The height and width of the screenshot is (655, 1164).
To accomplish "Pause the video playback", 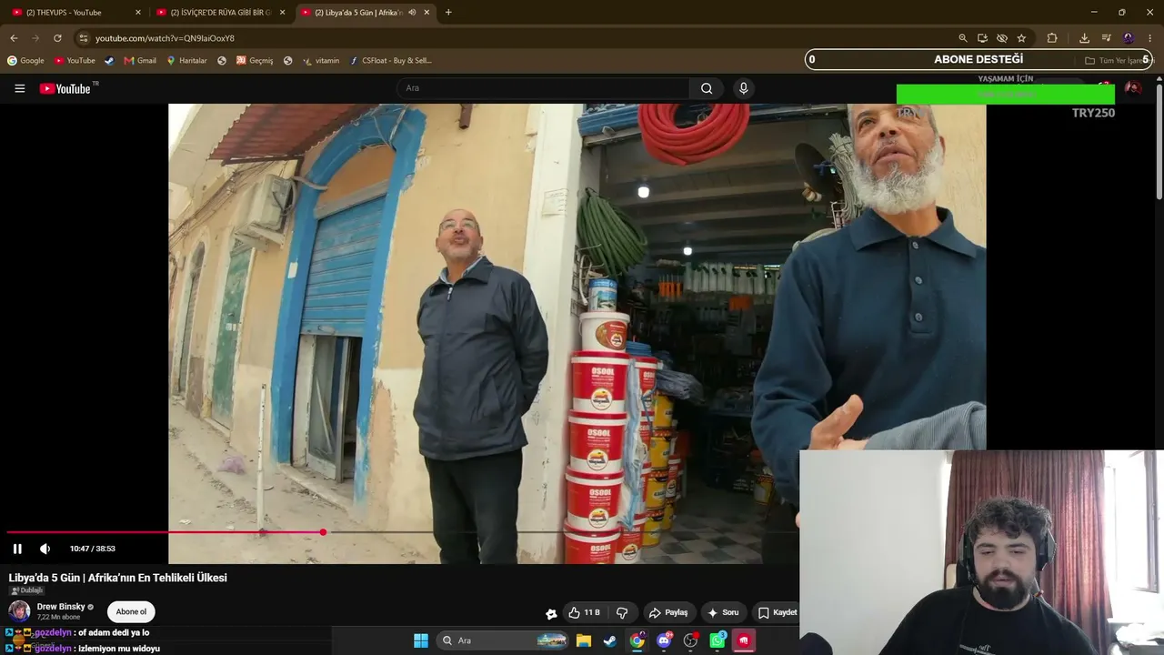I will pos(17,549).
